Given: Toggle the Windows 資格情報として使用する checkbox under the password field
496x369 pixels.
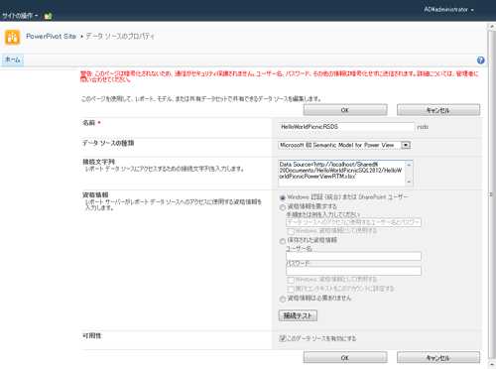Looking at the screenshot, I should pos(291,280).
